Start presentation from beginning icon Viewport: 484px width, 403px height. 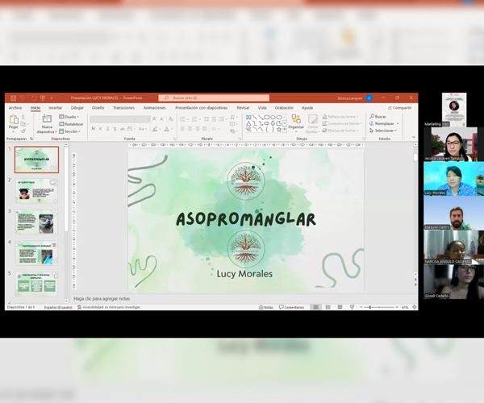[43, 98]
